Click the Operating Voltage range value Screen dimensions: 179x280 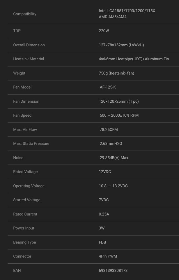(113, 186)
